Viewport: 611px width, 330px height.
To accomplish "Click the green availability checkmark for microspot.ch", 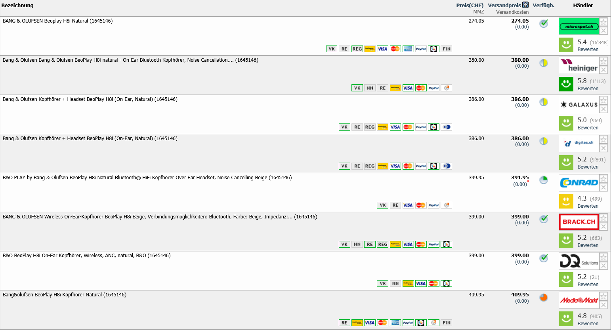I will (544, 23).
